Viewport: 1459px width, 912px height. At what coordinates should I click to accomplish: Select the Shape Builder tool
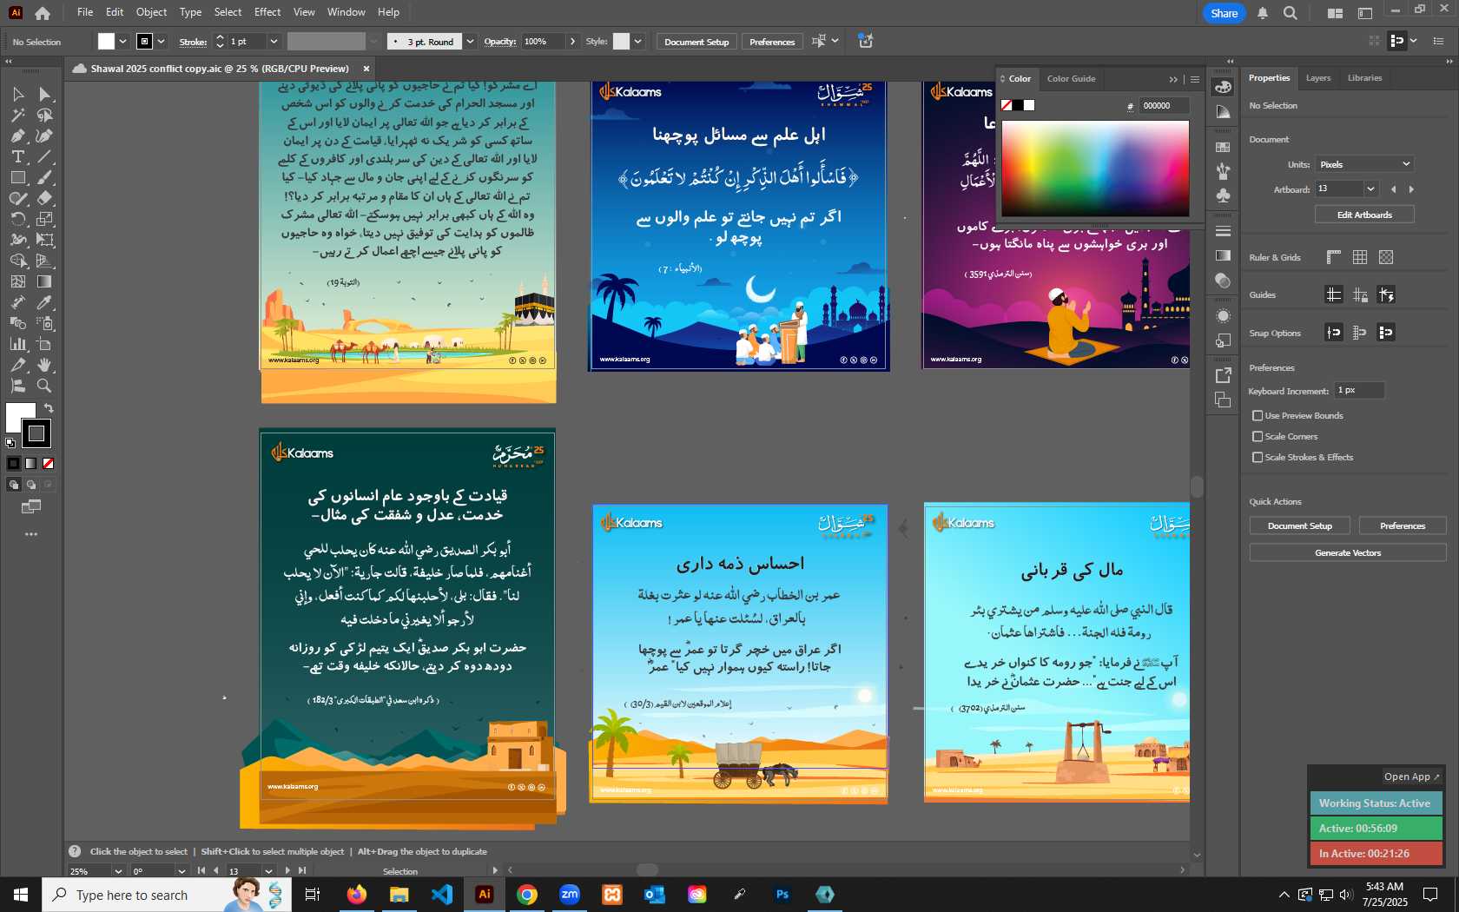[18, 261]
